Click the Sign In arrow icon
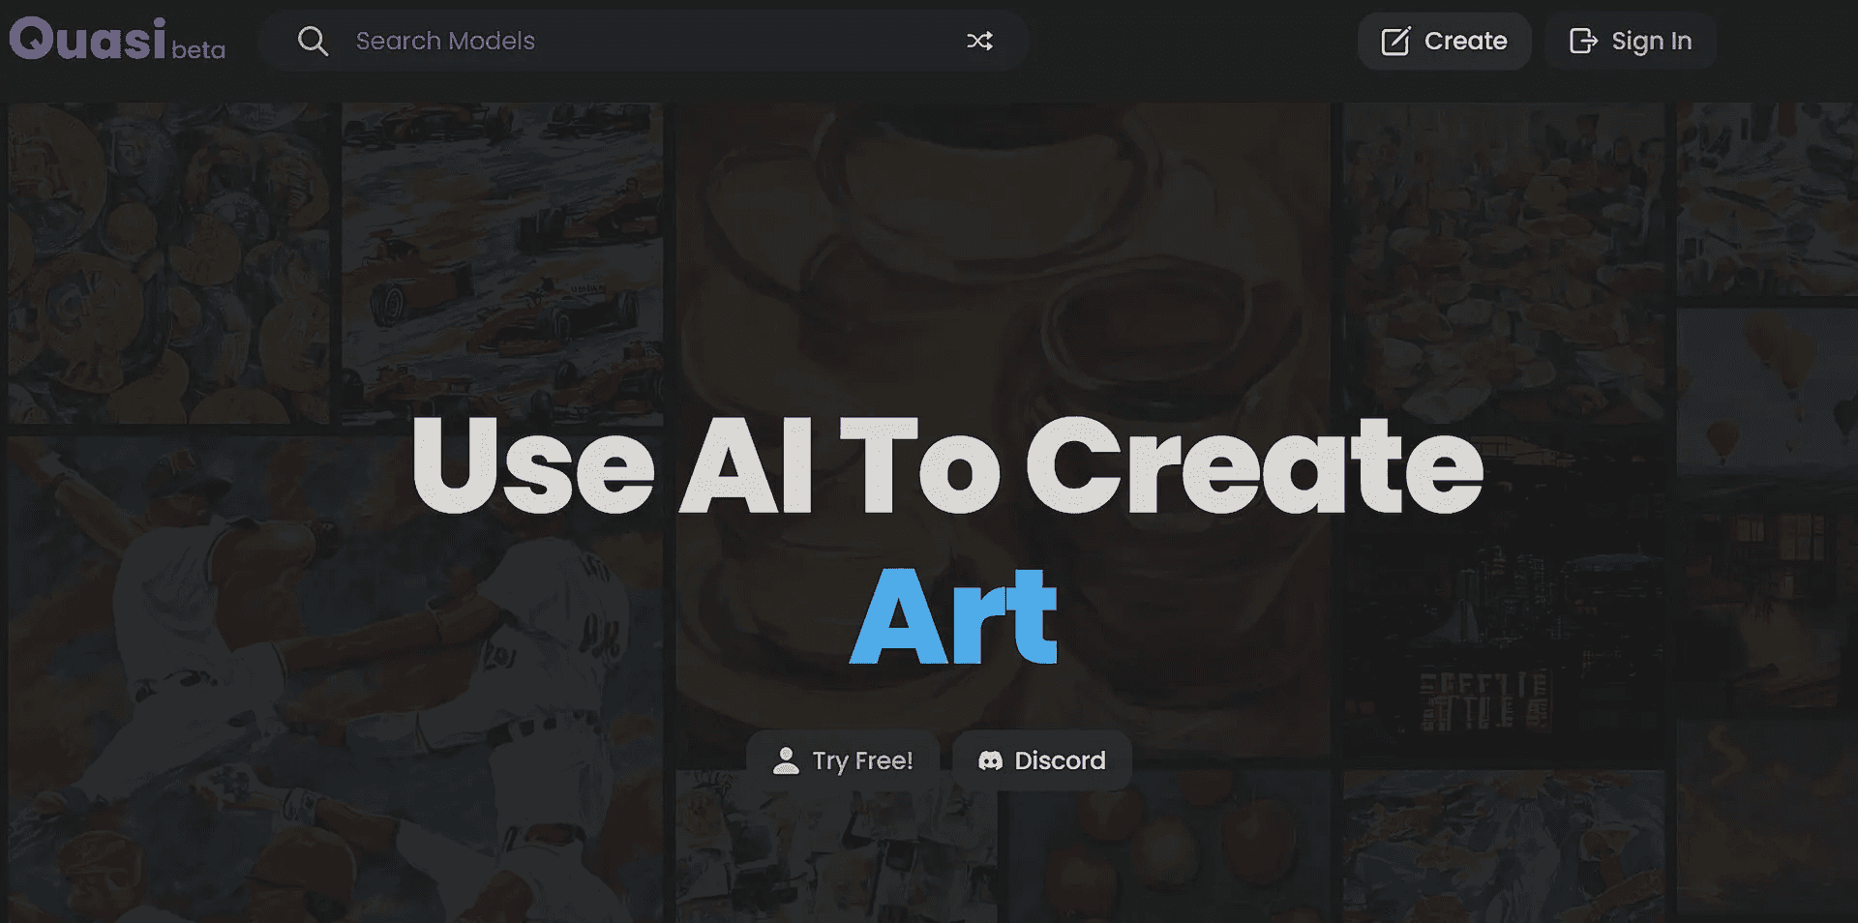 [1582, 42]
